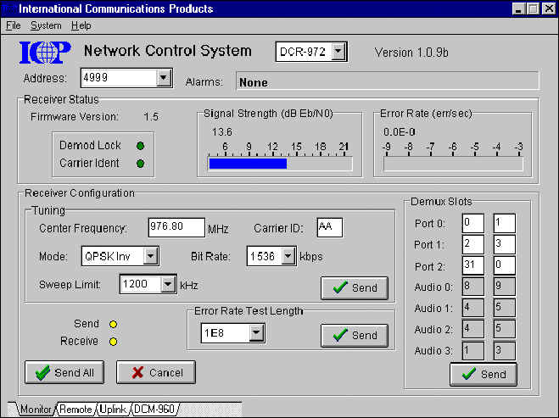Click Audio 0 second slot field
Viewport: 559px width, 418px height.
(505, 287)
